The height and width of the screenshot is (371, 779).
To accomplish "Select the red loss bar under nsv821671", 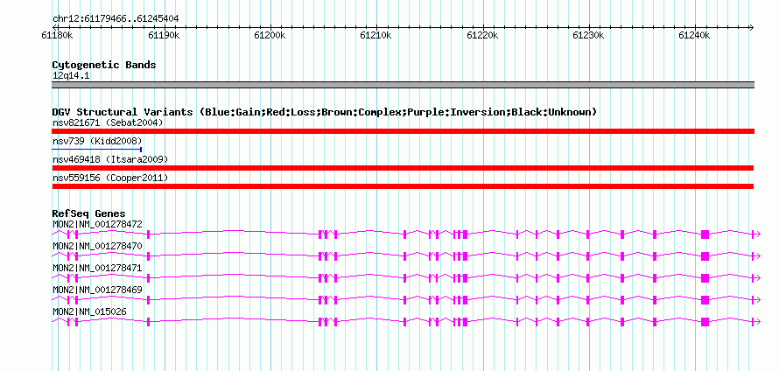I will click(x=403, y=131).
